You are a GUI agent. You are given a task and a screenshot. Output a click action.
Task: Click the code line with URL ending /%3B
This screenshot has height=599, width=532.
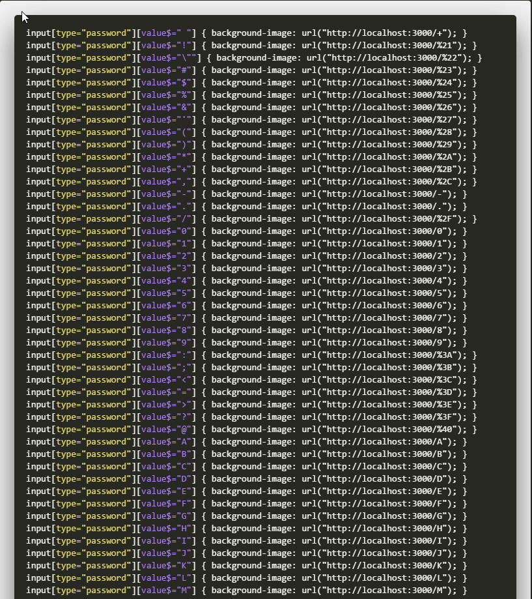point(251,368)
